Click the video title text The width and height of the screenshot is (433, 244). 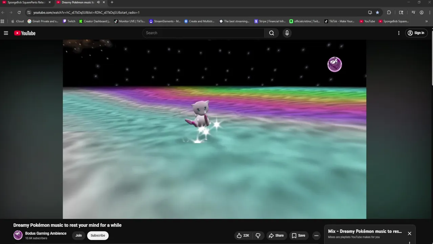coord(67,225)
